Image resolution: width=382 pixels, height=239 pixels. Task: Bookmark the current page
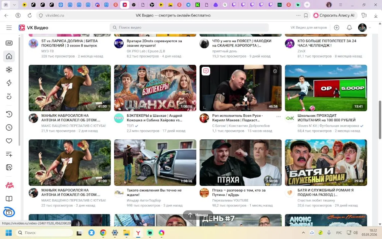pos(306,15)
